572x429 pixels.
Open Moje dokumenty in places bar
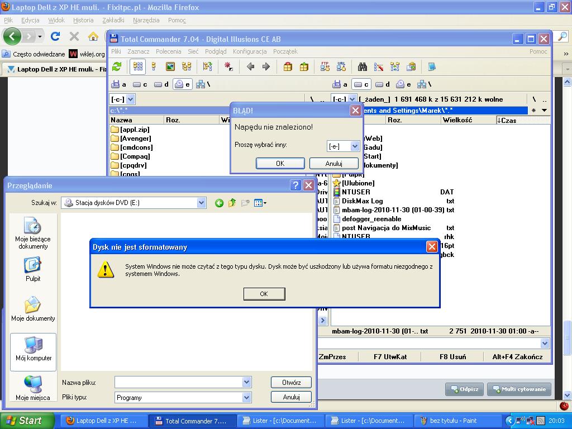pos(33,309)
